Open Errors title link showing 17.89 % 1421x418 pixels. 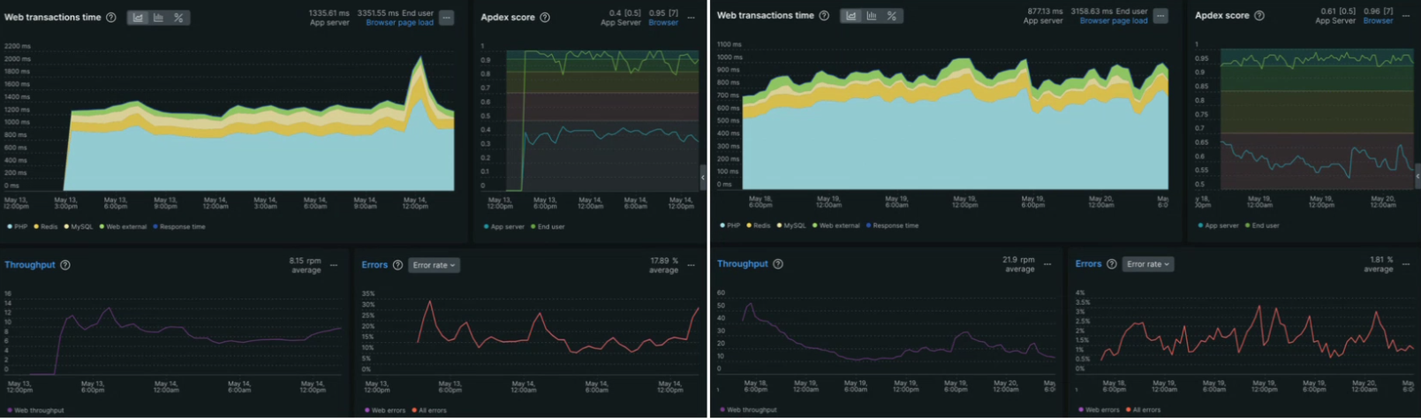374,265
